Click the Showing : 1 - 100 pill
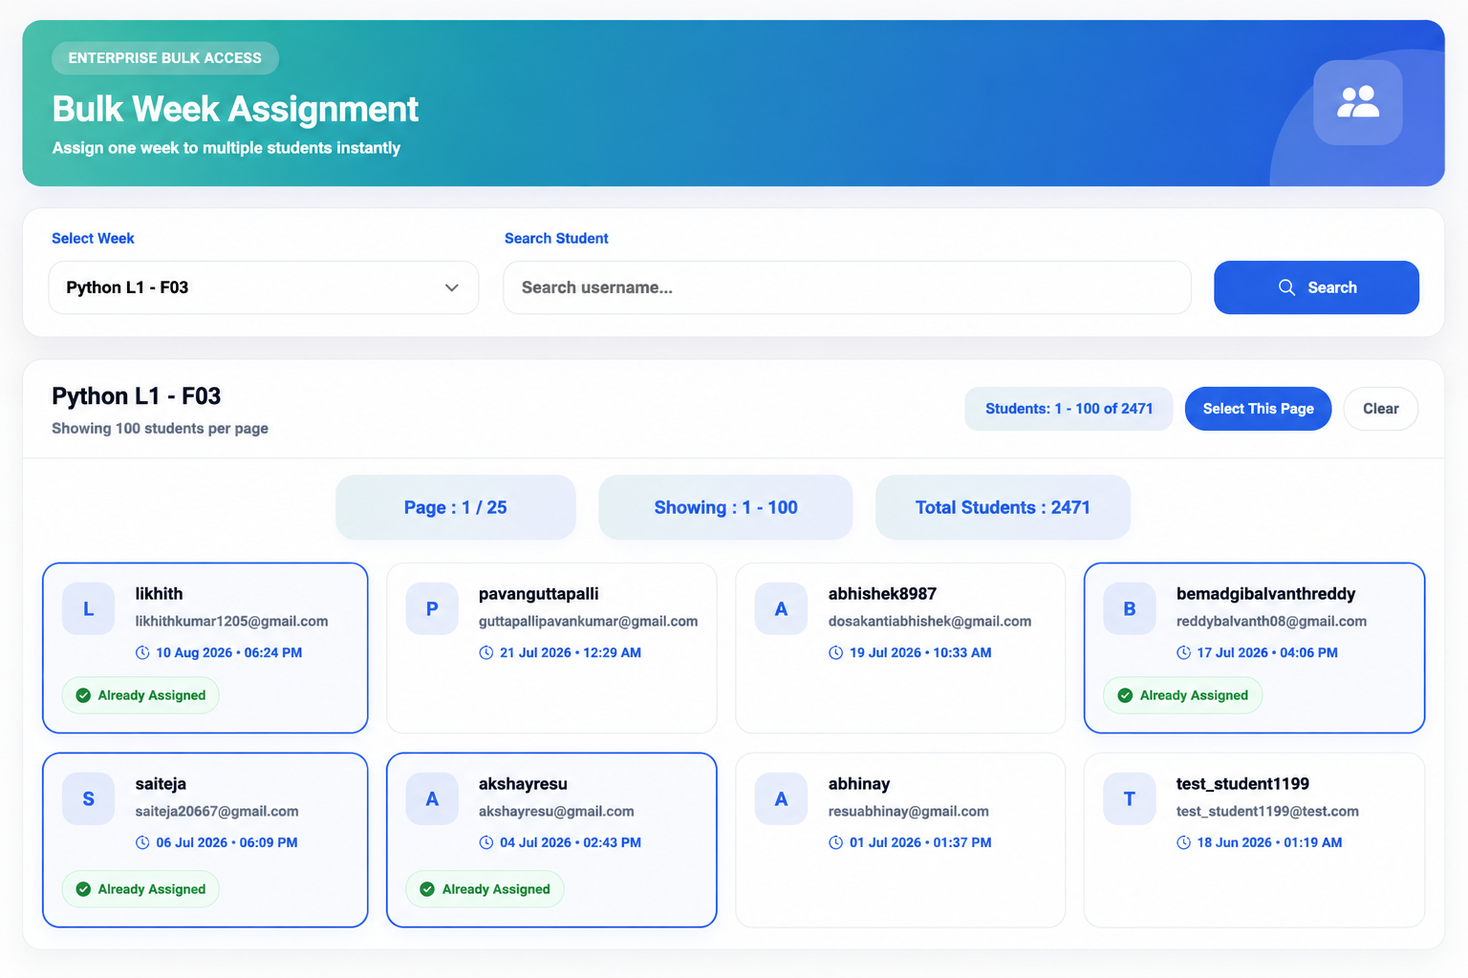Screen dimensions: 1468x978 [x=725, y=507]
